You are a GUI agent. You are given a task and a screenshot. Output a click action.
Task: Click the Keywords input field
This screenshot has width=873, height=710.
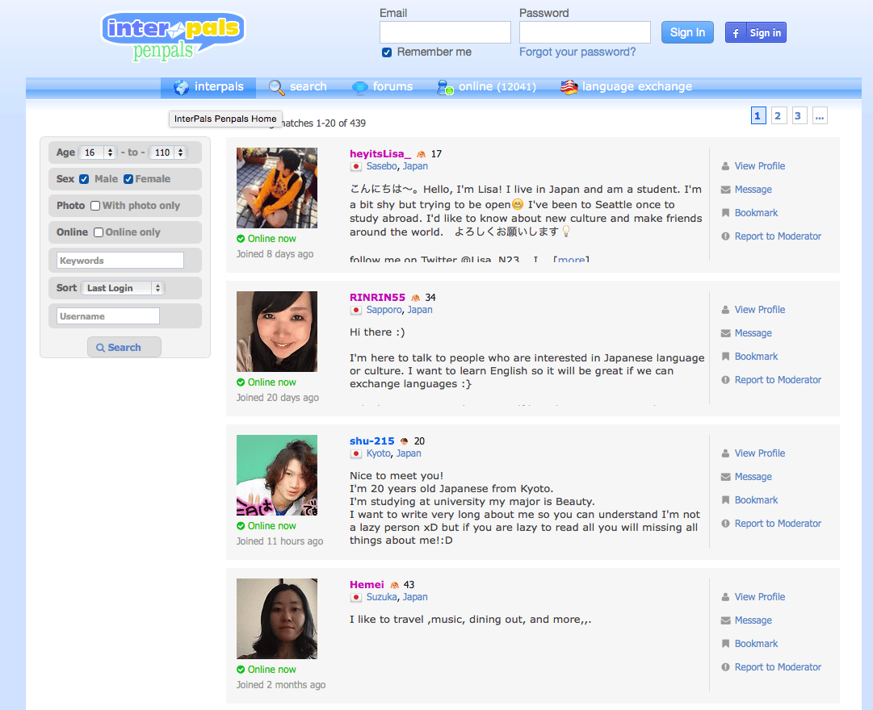120,261
